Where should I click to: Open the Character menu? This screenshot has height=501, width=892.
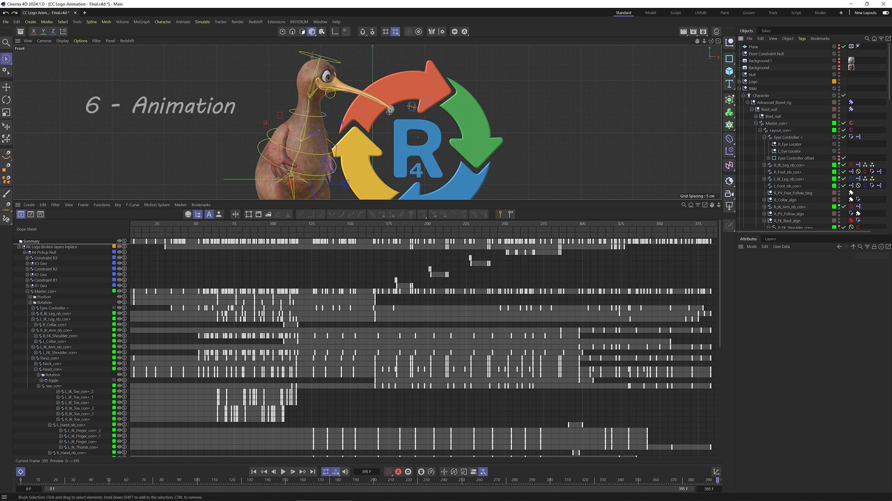click(163, 22)
